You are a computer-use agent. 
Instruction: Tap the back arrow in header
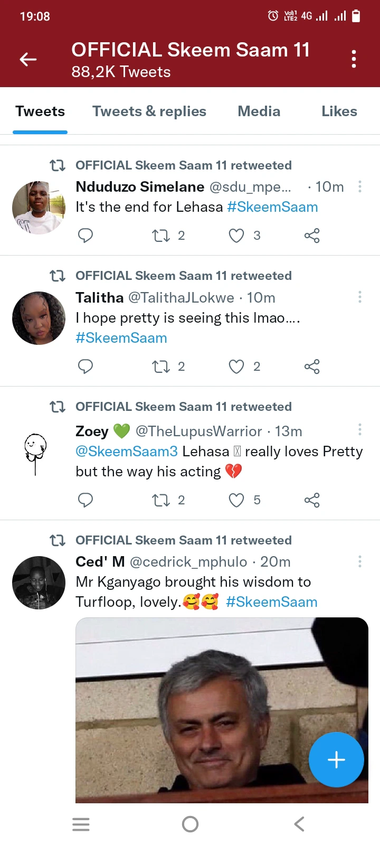click(28, 60)
